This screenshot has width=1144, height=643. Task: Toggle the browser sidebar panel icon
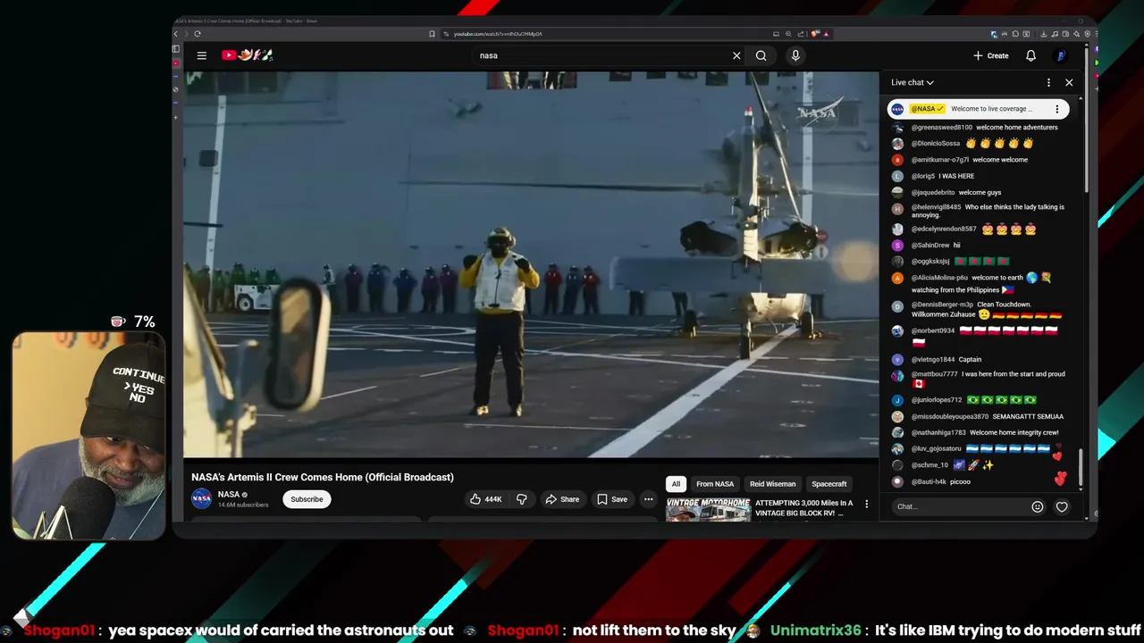pyautogui.click(x=175, y=49)
